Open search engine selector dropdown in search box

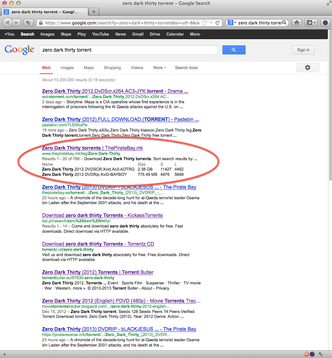232,23
